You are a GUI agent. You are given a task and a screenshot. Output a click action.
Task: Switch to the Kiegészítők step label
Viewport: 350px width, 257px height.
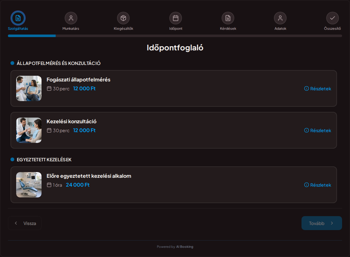123,29
